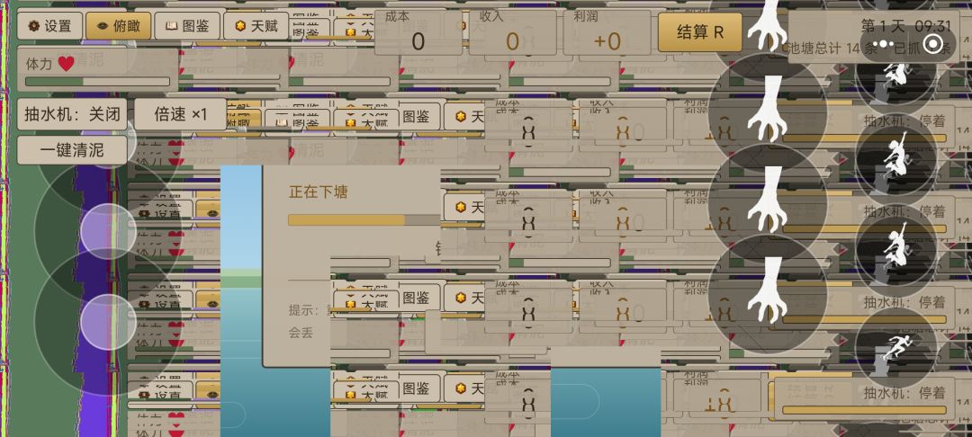The width and height of the screenshot is (972, 437).
Task: Click the 体力 stamina bar under the heart
Action: pos(97,82)
